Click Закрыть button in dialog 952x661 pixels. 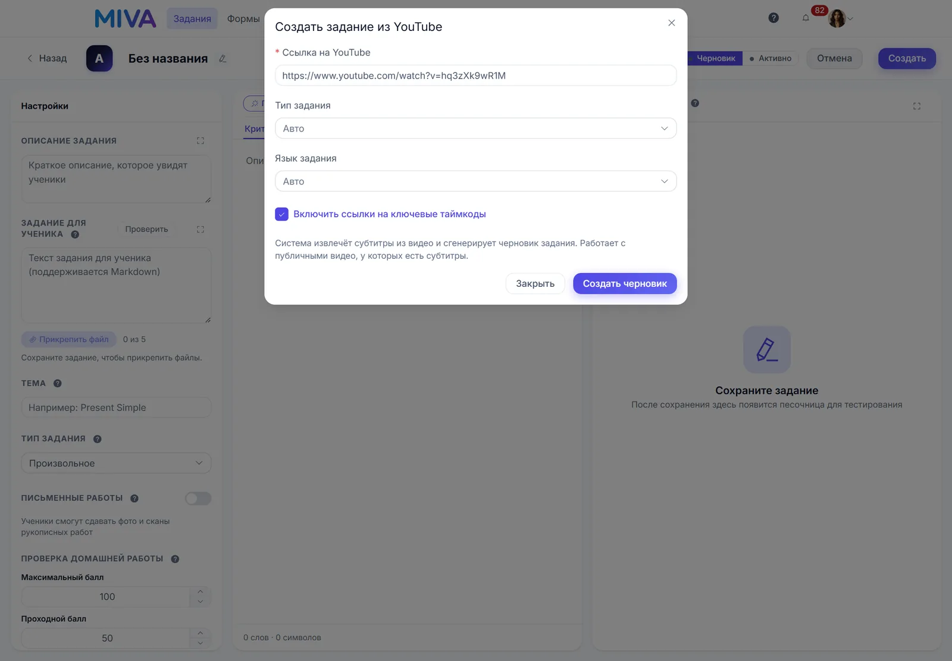535,284
